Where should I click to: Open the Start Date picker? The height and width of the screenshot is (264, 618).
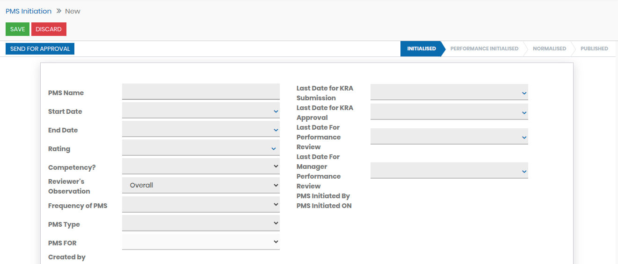click(201, 111)
